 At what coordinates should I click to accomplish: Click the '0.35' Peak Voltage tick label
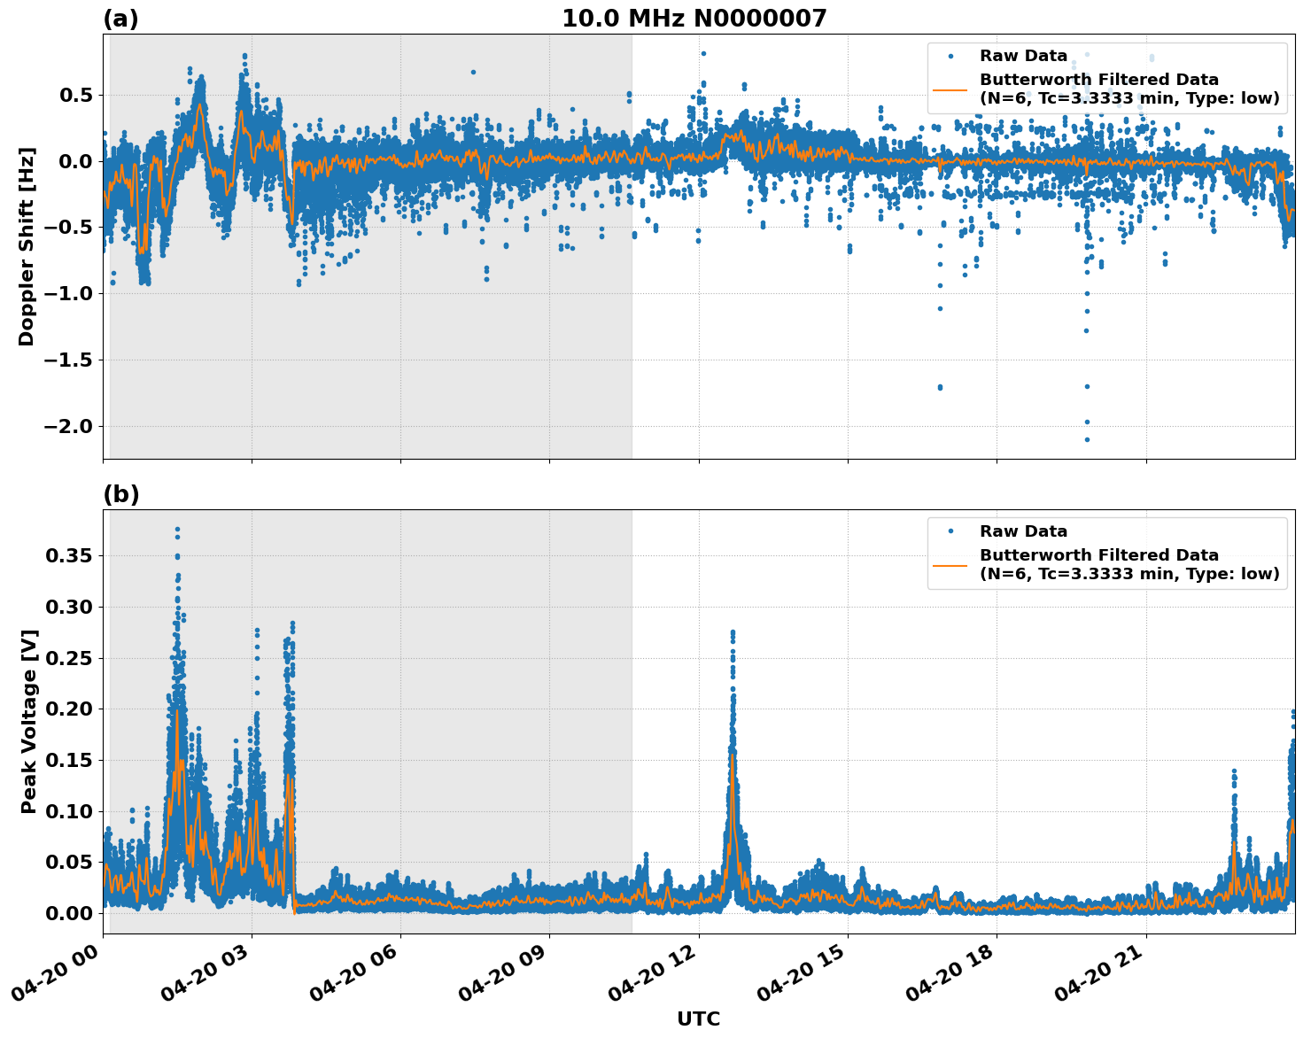pyautogui.click(x=69, y=555)
